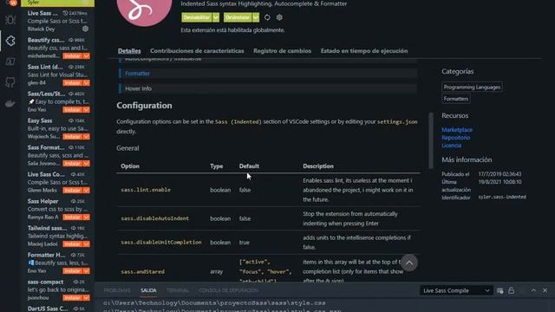Open the Licencia resource link
The image size is (555, 312).
pyautogui.click(x=451, y=146)
